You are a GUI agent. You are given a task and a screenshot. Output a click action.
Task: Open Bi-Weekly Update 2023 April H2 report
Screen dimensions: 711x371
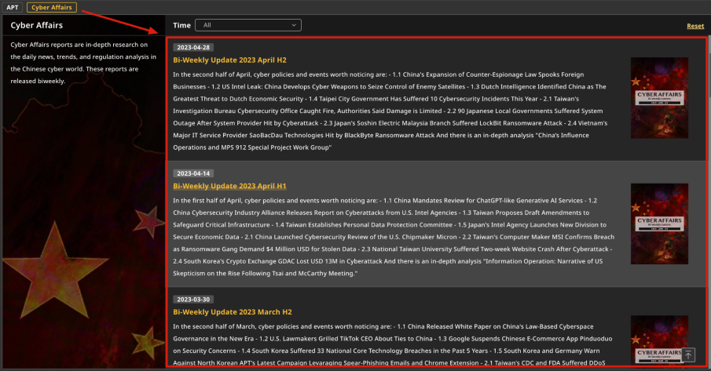[229, 60]
